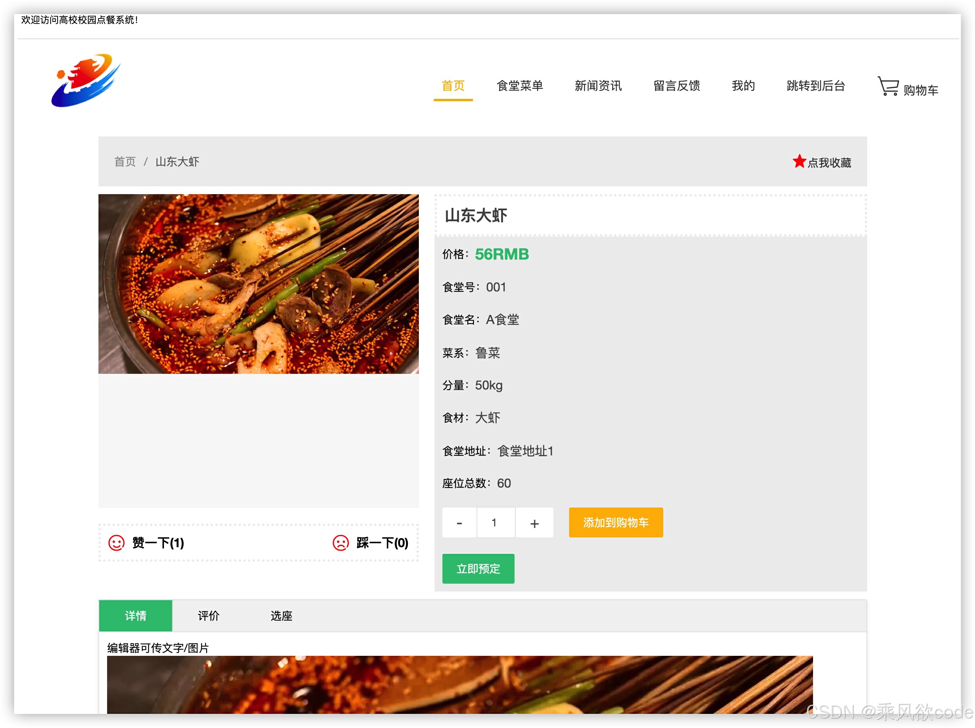Open 我的 menu item
The width and height of the screenshot is (975, 728).
coord(743,86)
